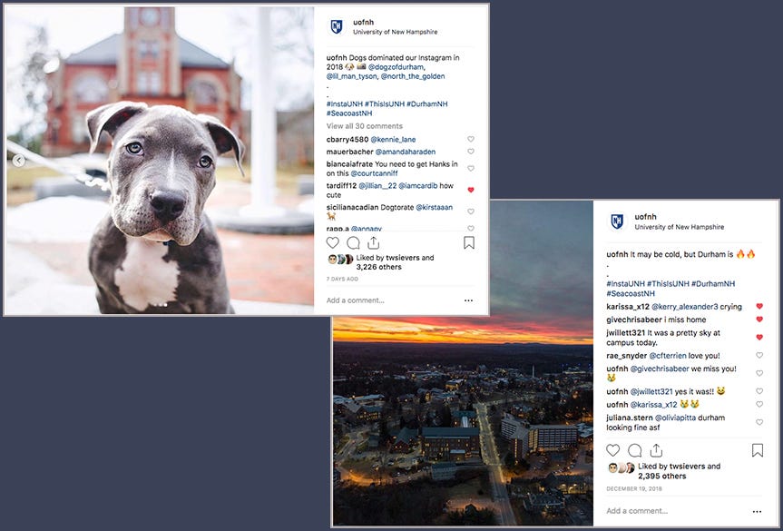Click liker avatars beside 3,226 others
783x531 pixels.
(x=340, y=260)
